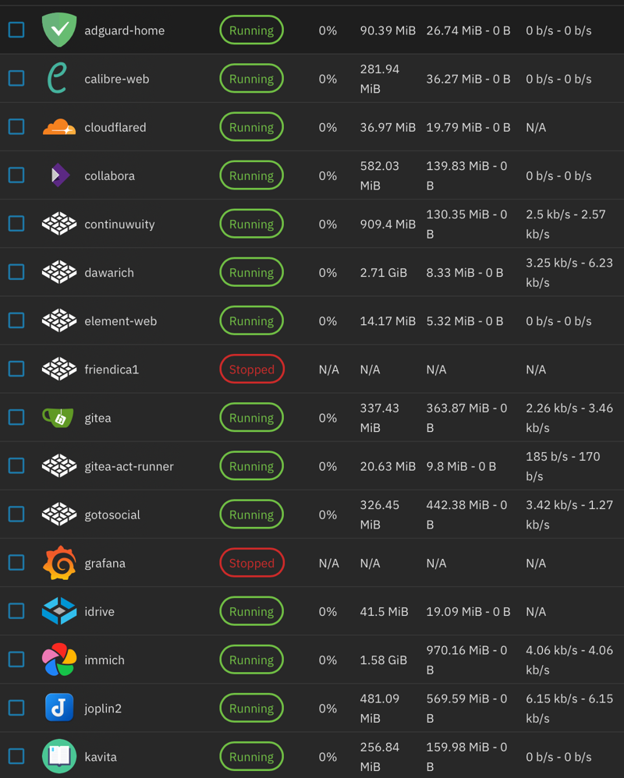Select the grafana flame icon
Image resolution: width=624 pixels, height=778 pixels.
(x=58, y=563)
